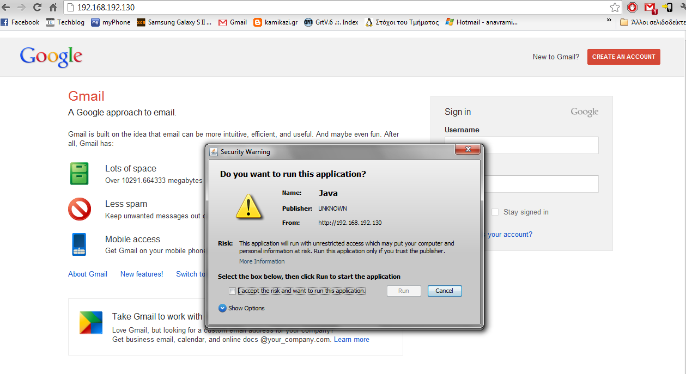The width and height of the screenshot is (686, 374).
Task: Click the red AdBlock extension icon
Action: 633,8
